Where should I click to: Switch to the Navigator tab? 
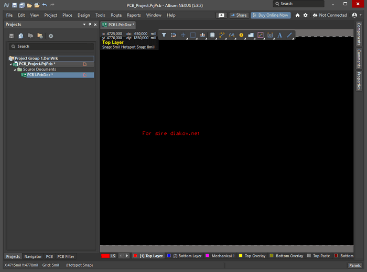[x=33, y=256]
